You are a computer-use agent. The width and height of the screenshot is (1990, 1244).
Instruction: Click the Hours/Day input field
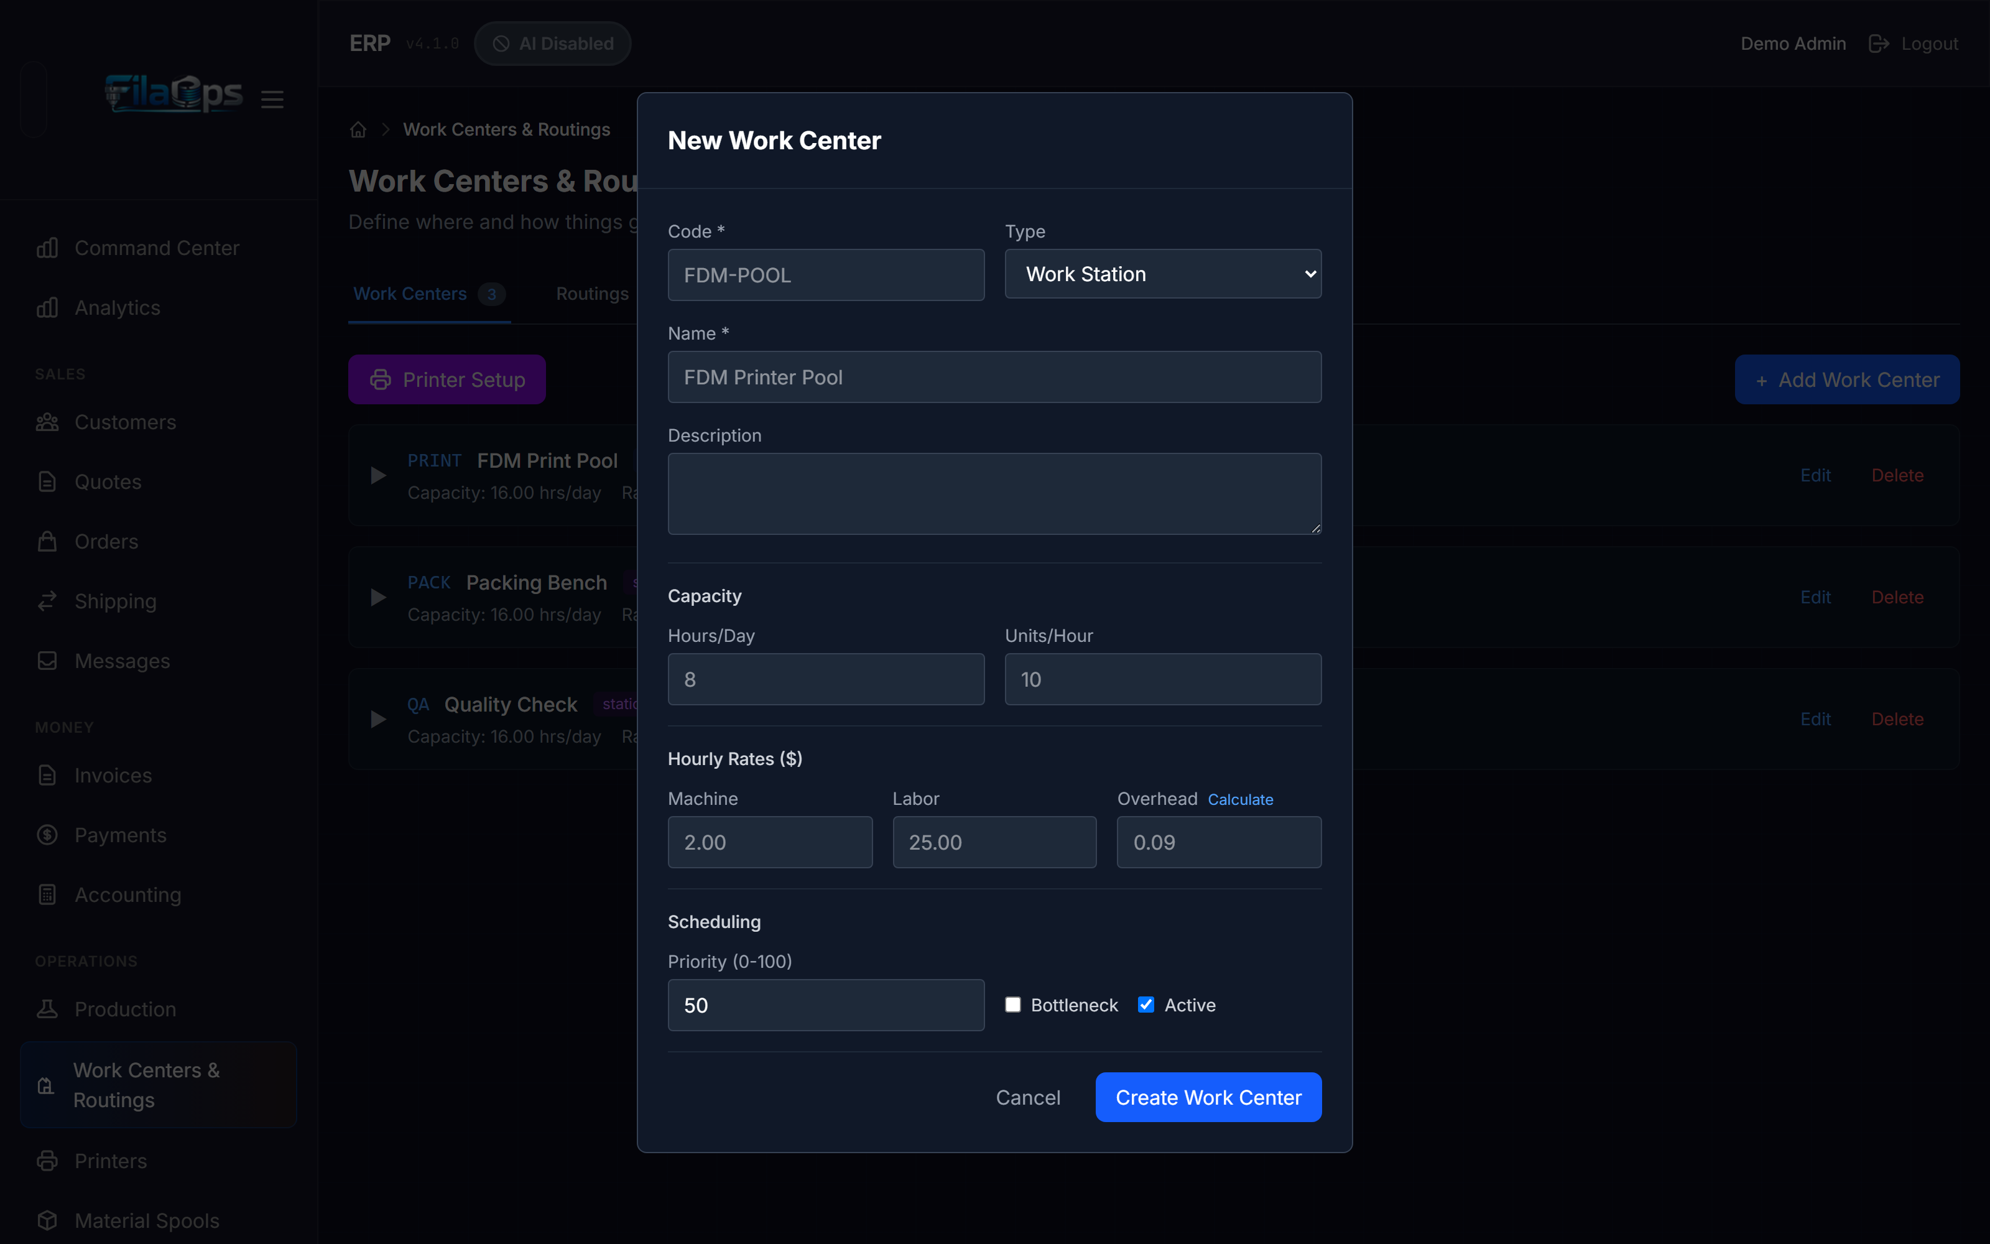coord(826,679)
